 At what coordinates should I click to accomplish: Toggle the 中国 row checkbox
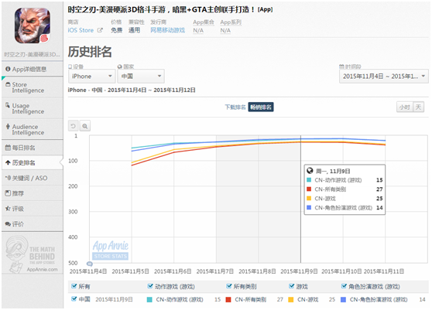[x=74, y=298]
